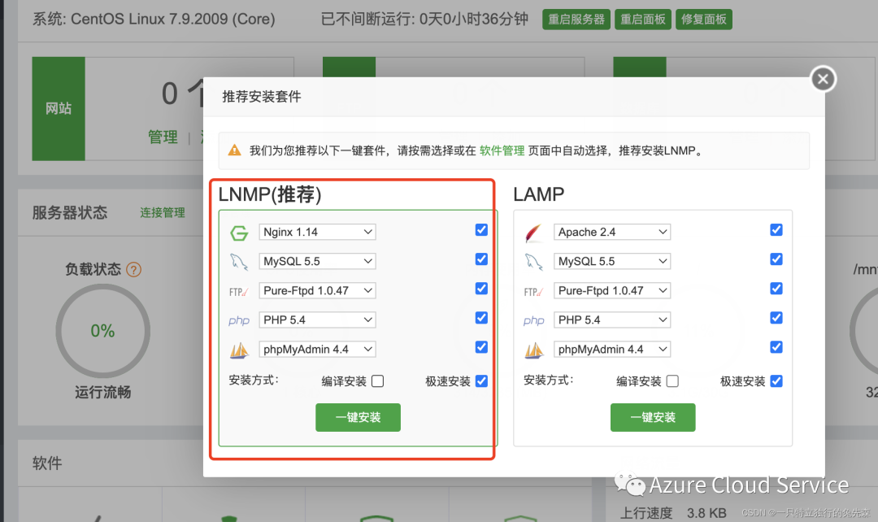Click the LAMP heading

[x=539, y=194]
